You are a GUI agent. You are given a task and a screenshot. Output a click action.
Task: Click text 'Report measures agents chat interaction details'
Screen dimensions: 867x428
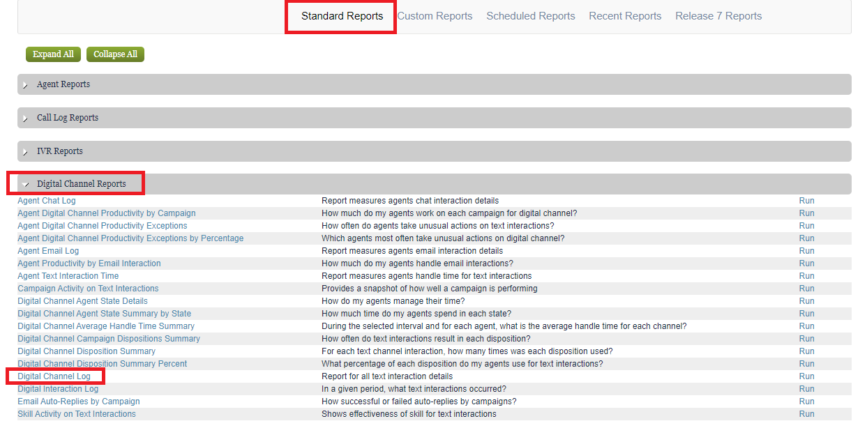tap(410, 201)
